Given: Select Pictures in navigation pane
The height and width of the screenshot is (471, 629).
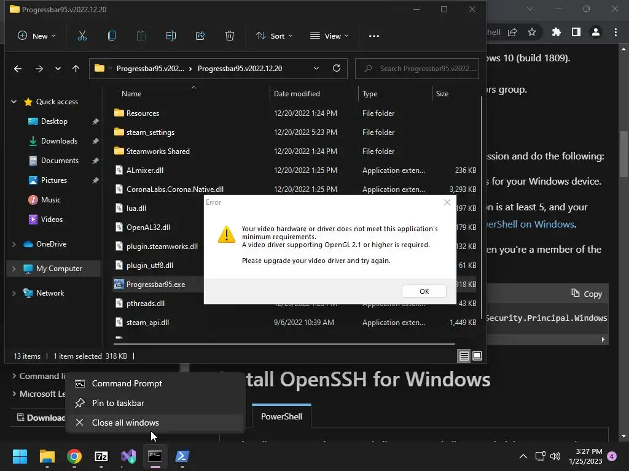Looking at the screenshot, I should (x=54, y=180).
